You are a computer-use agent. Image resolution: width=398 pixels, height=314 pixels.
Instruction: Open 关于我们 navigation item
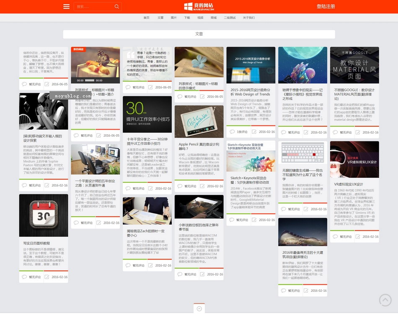249,18
